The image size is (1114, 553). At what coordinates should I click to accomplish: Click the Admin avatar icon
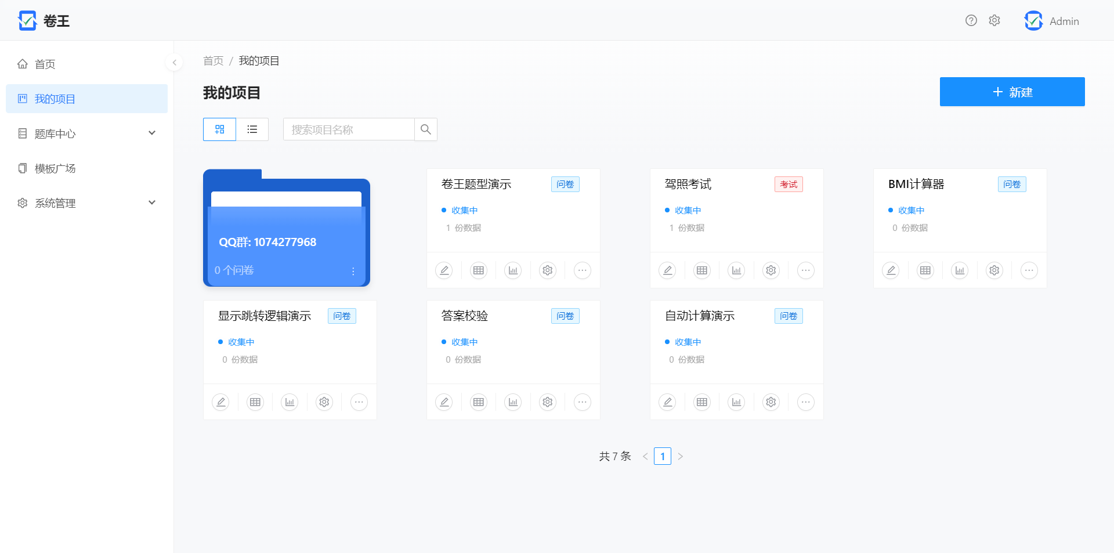[1033, 21]
